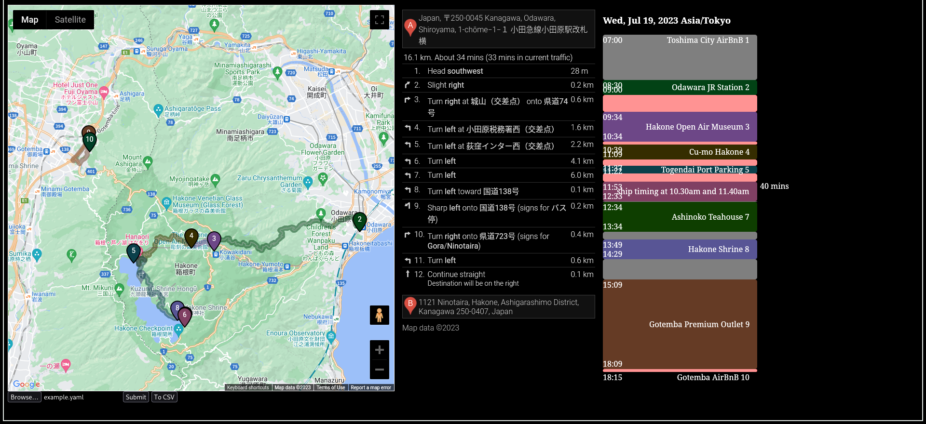The height and width of the screenshot is (424, 926).
Task: Open Terms of Use link
Action: tap(331, 387)
